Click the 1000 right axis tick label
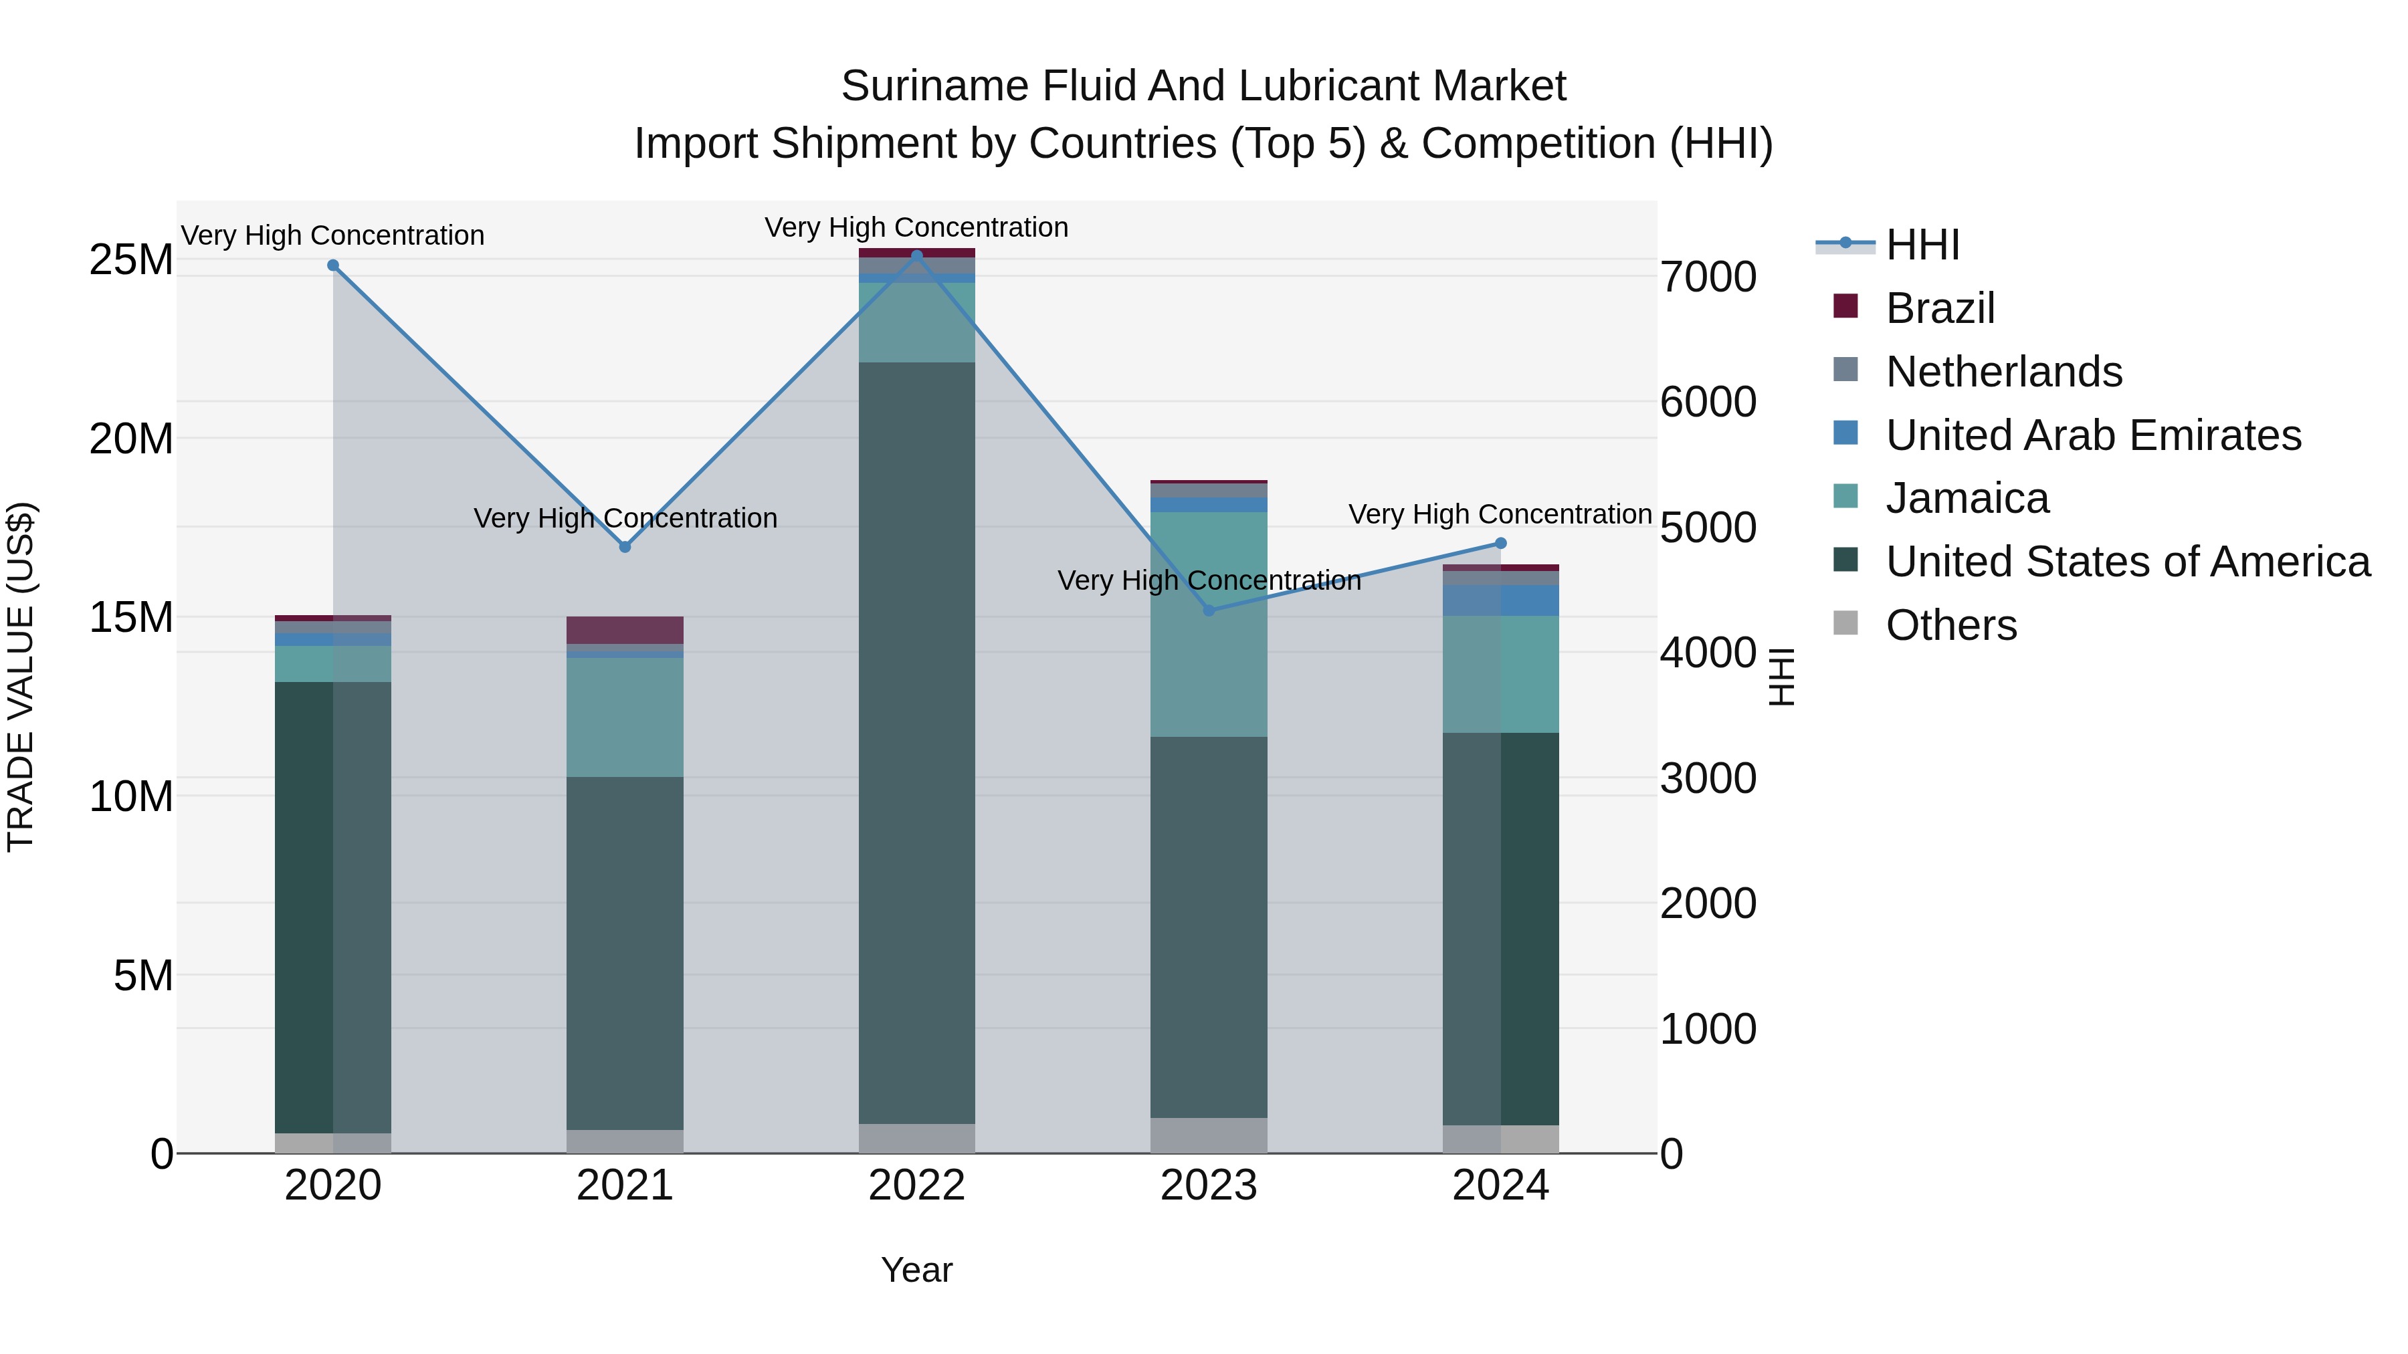 coord(1709,1030)
